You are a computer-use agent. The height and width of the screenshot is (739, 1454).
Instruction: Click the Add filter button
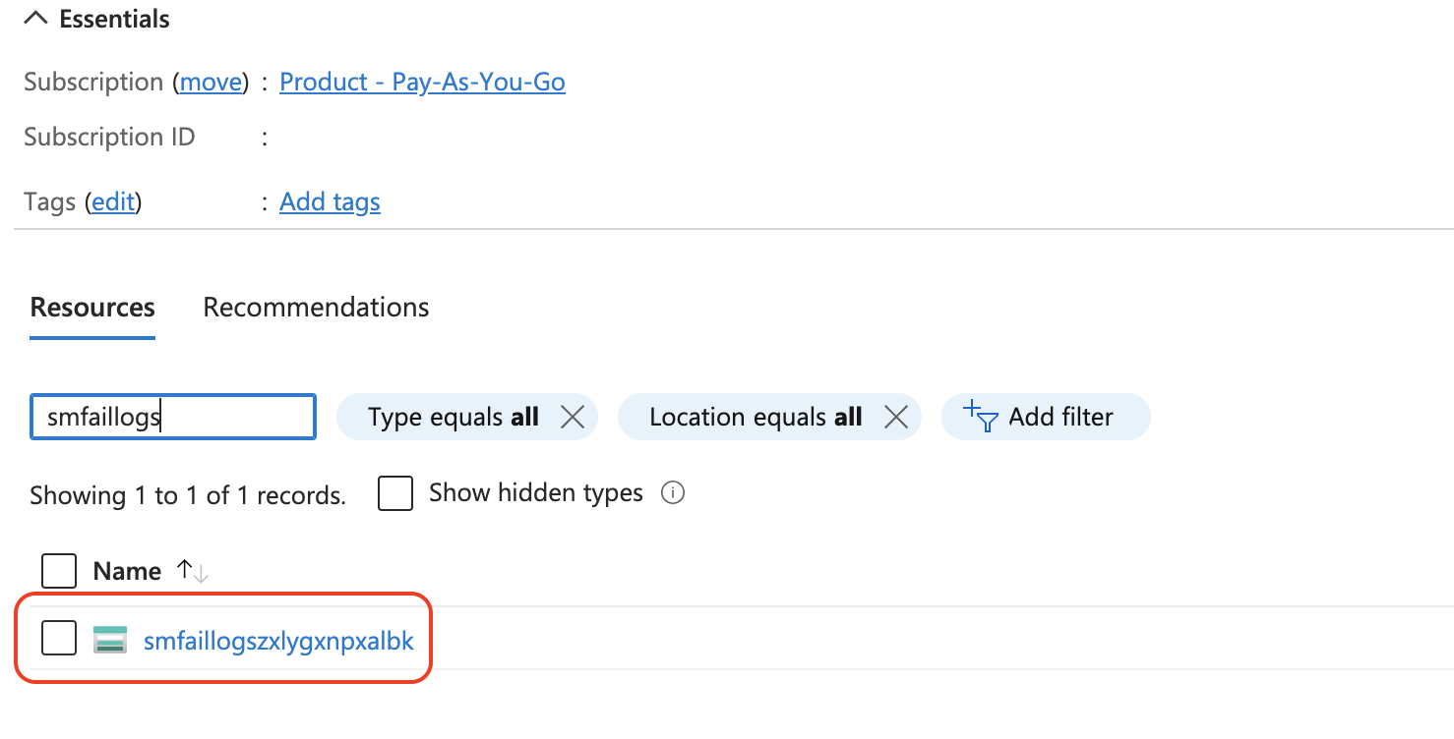(x=1046, y=417)
